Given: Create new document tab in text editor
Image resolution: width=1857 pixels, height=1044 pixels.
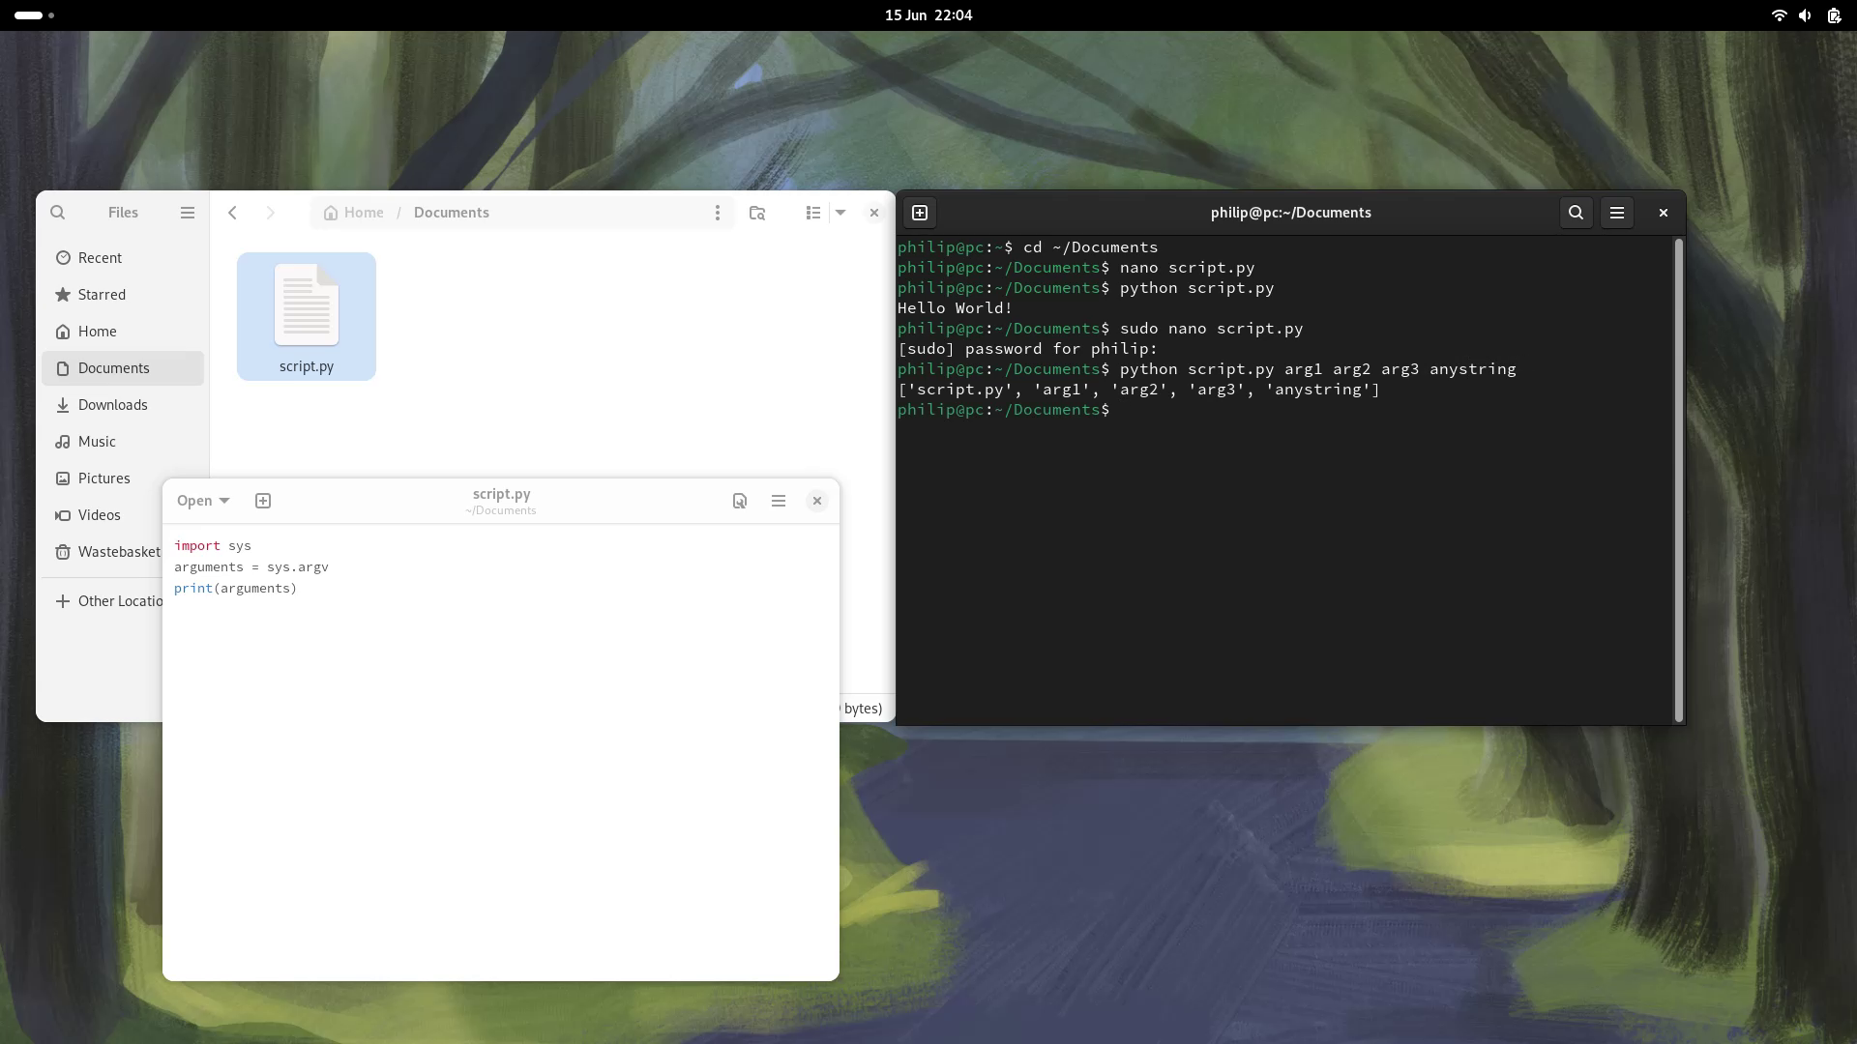Looking at the screenshot, I should pos(263,501).
